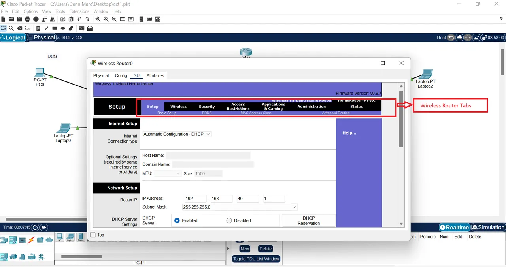Click the Open file folder icon
The image size is (506, 267).
coord(11,19)
